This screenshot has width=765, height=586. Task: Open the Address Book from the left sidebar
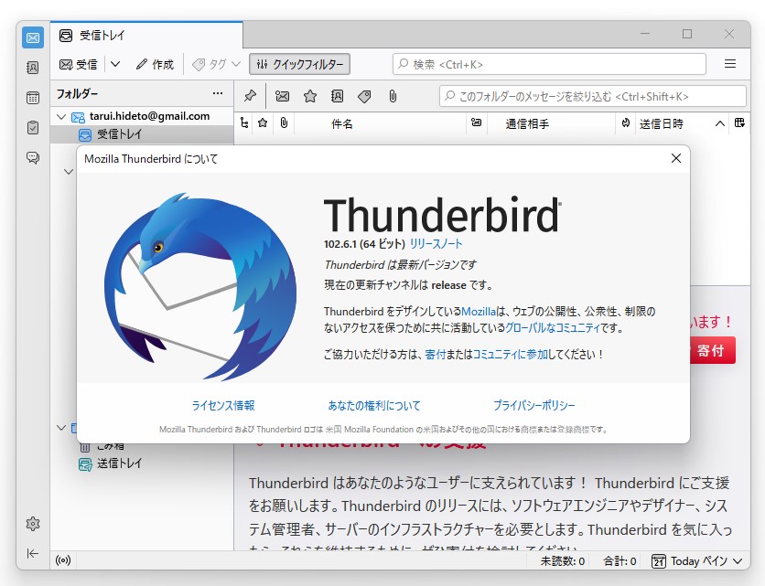[33, 66]
